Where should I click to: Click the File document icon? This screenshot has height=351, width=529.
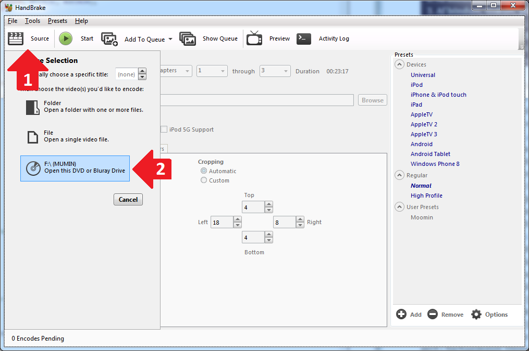pos(33,137)
